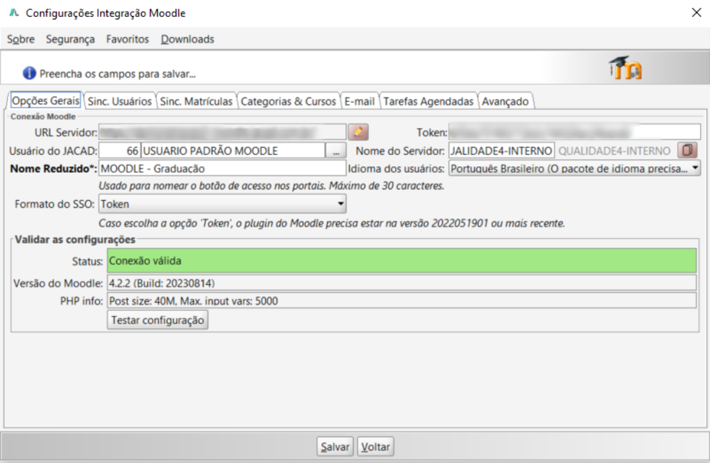Click the Nome Reduzido field with MOODLE - Graduação
The height and width of the screenshot is (463, 710).
[x=222, y=168]
